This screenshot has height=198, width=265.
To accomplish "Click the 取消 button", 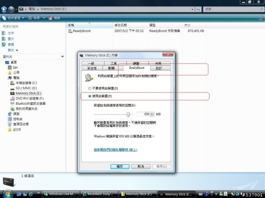I will click(141, 167).
